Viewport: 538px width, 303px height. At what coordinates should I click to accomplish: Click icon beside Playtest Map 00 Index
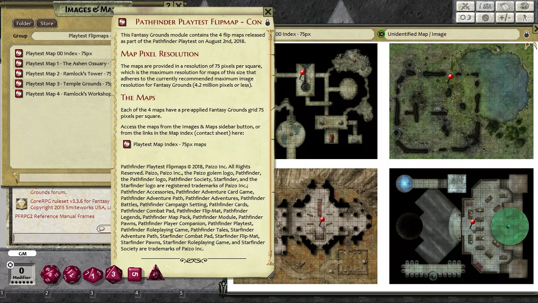[19, 53]
